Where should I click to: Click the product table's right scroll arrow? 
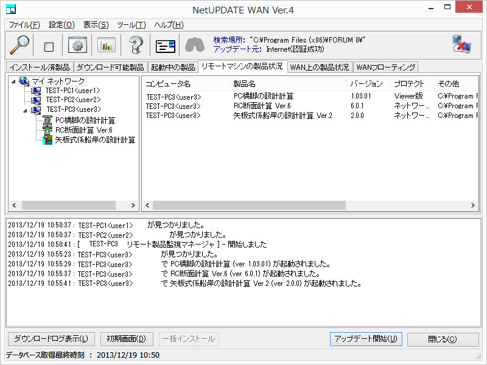click(x=473, y=206)
